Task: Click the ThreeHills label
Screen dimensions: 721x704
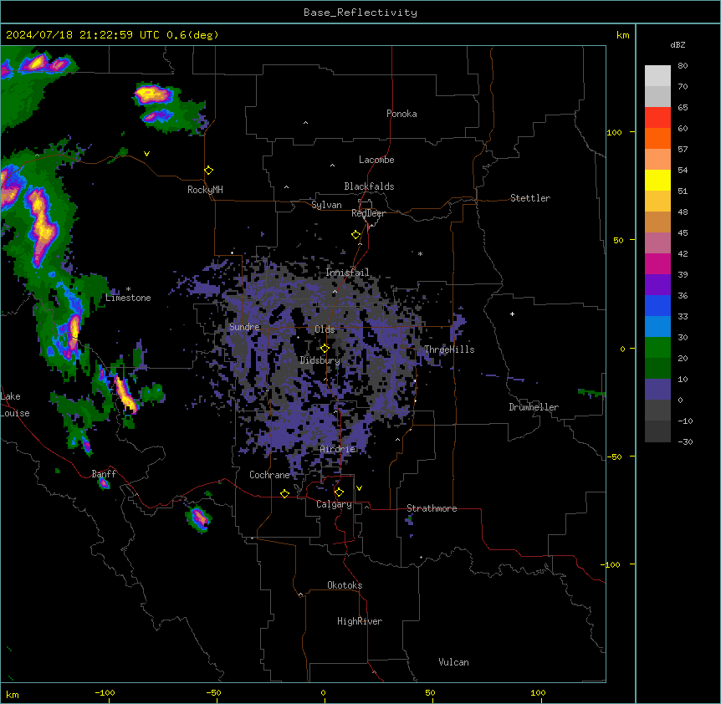Action: [449, 349]
